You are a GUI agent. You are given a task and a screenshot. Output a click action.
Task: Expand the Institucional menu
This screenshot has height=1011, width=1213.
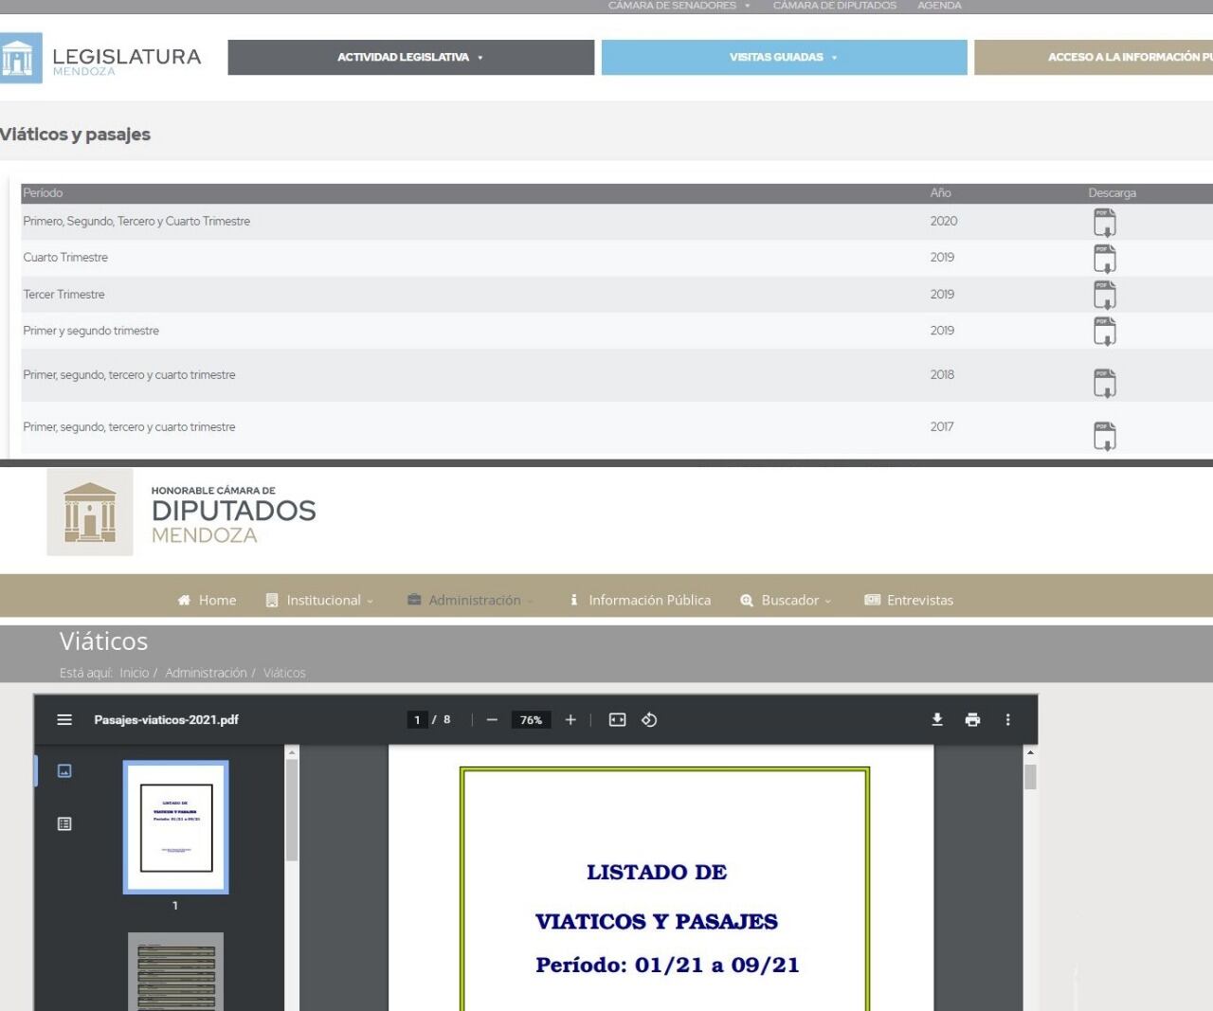[320, 600]
